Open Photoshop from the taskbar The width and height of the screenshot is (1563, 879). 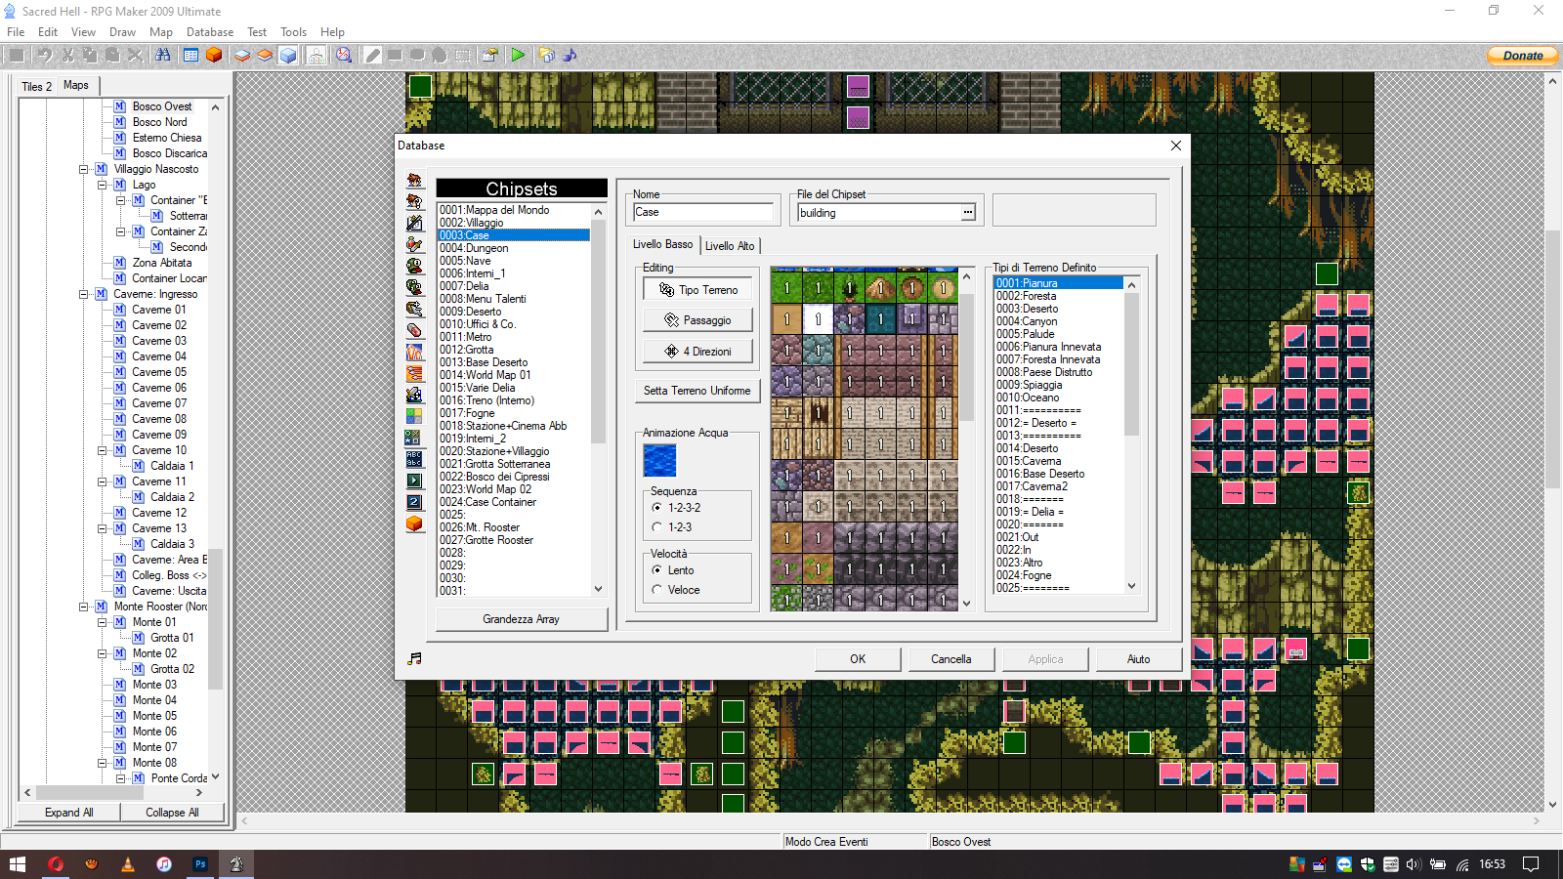tap(200, 864)
